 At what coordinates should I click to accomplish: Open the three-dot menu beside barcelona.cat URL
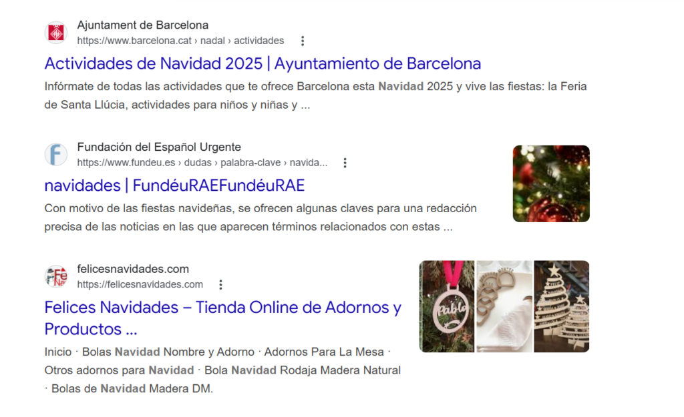303,41
